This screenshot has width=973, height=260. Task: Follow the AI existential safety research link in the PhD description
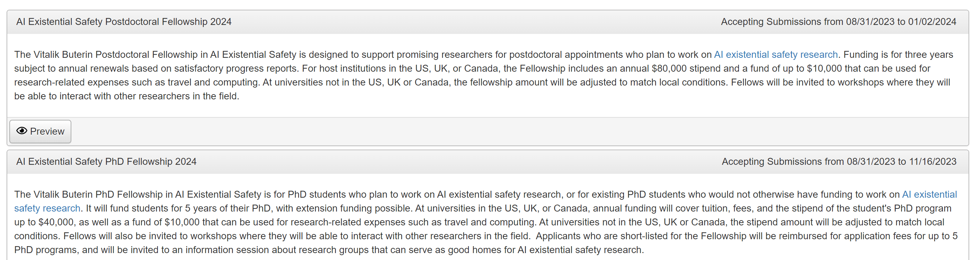929,195
